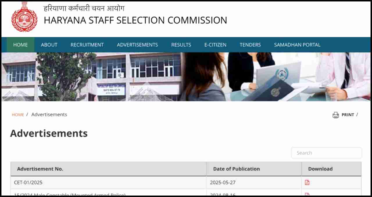Click the office building banner image
Image resolution: width=372 pixels, height=197 pixels.
[x=186, y=77]
